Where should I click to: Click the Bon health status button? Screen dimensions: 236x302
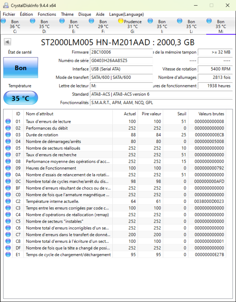pyautogui.click(x=21, y=68)
